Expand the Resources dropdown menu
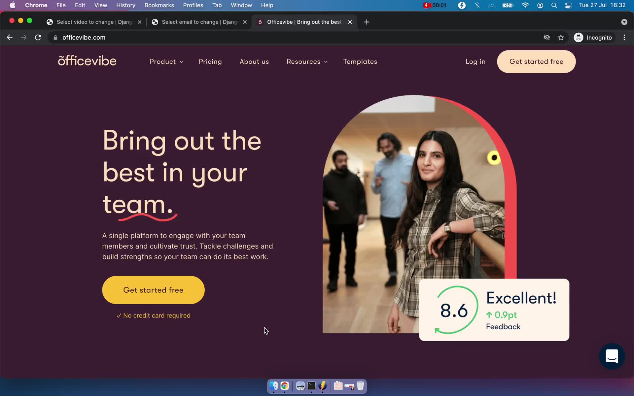The height and width of the screenshot is (396, 634). pyautogui.click(x=307, y=62)
